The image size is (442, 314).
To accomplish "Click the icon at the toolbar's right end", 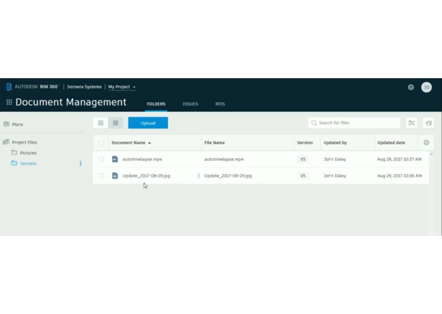I will click(428, 123).
